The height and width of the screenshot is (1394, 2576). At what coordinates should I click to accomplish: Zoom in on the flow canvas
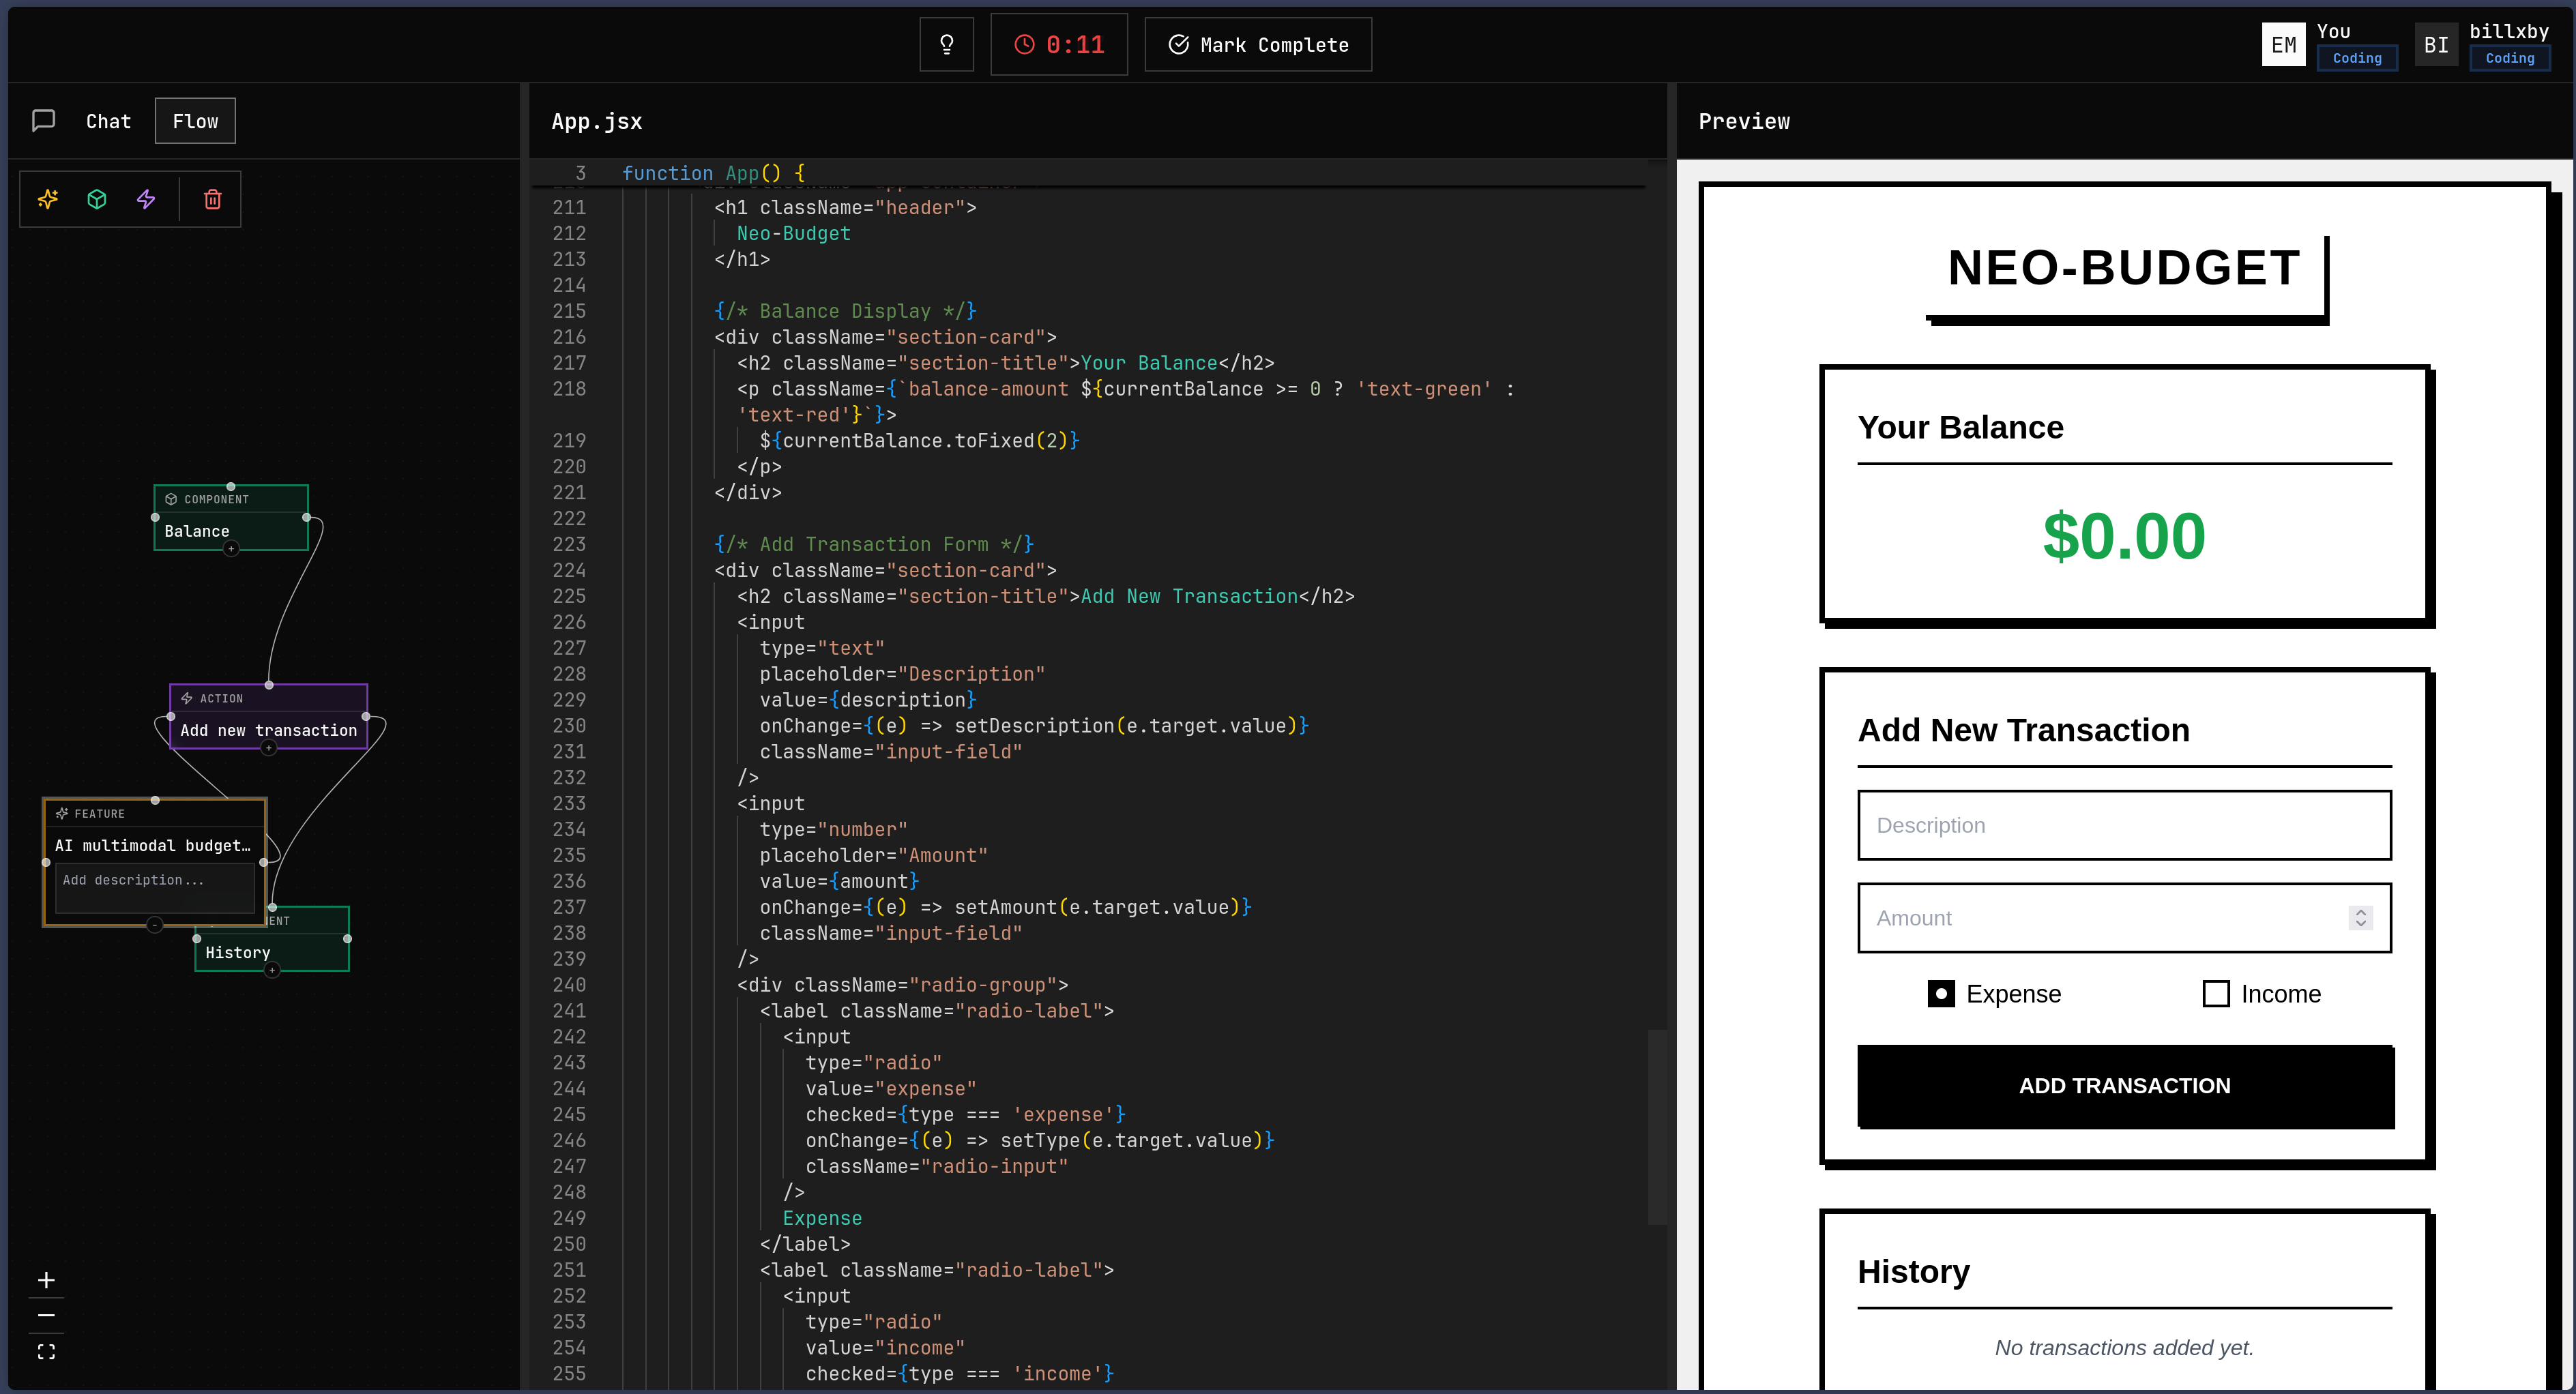tap(46, 1280)
